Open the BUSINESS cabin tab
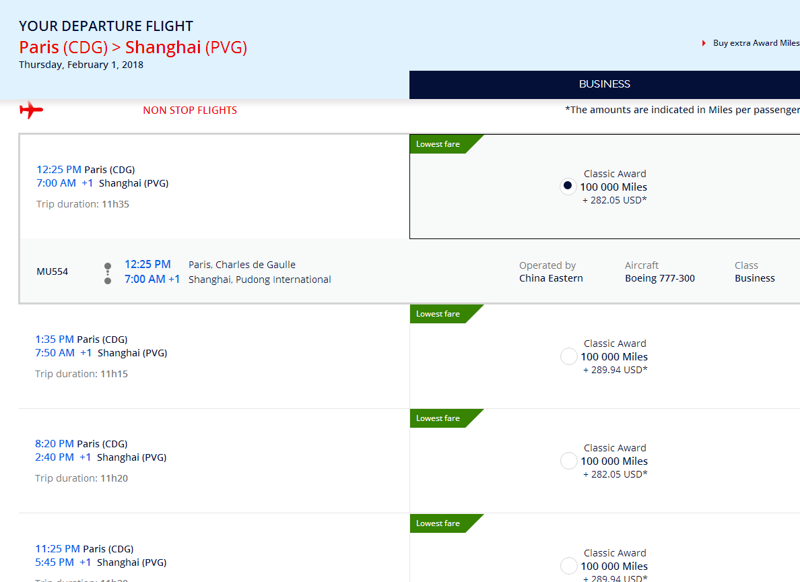800x582 pixels. coord(605,84)
